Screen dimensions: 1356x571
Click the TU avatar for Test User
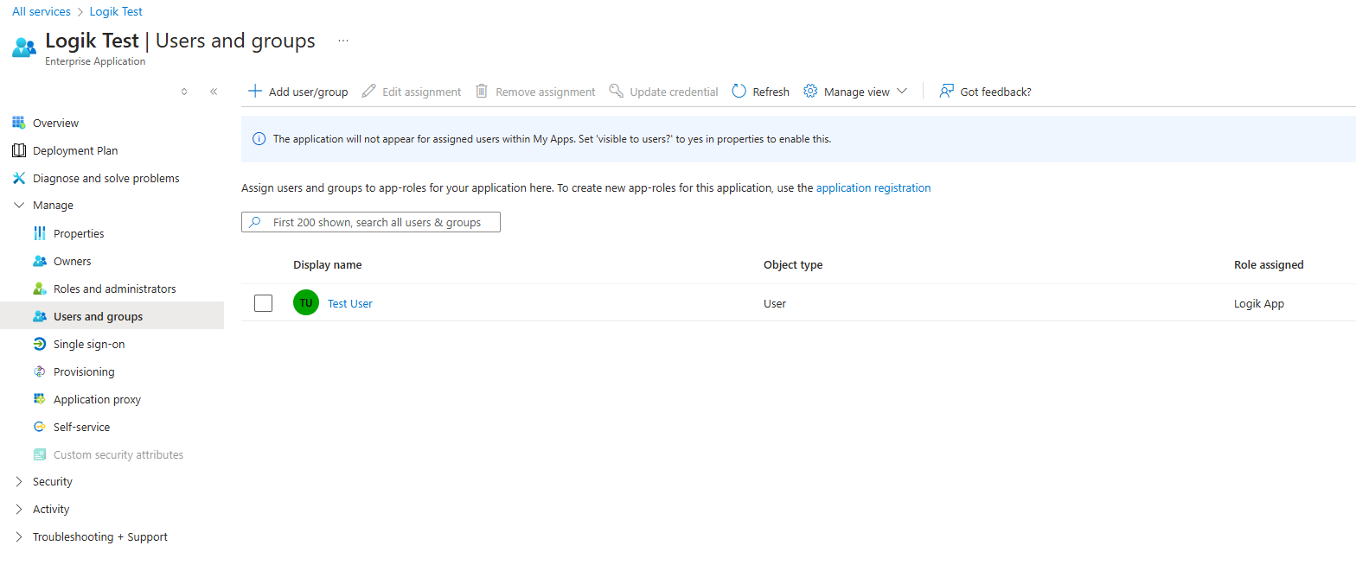click(x=306, y=302)
